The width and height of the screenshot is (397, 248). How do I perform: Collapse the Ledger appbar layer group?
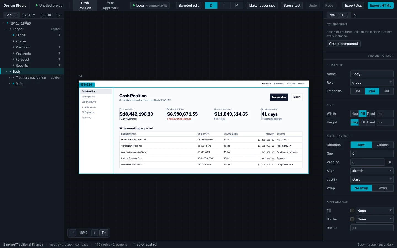tap(6, 29)
